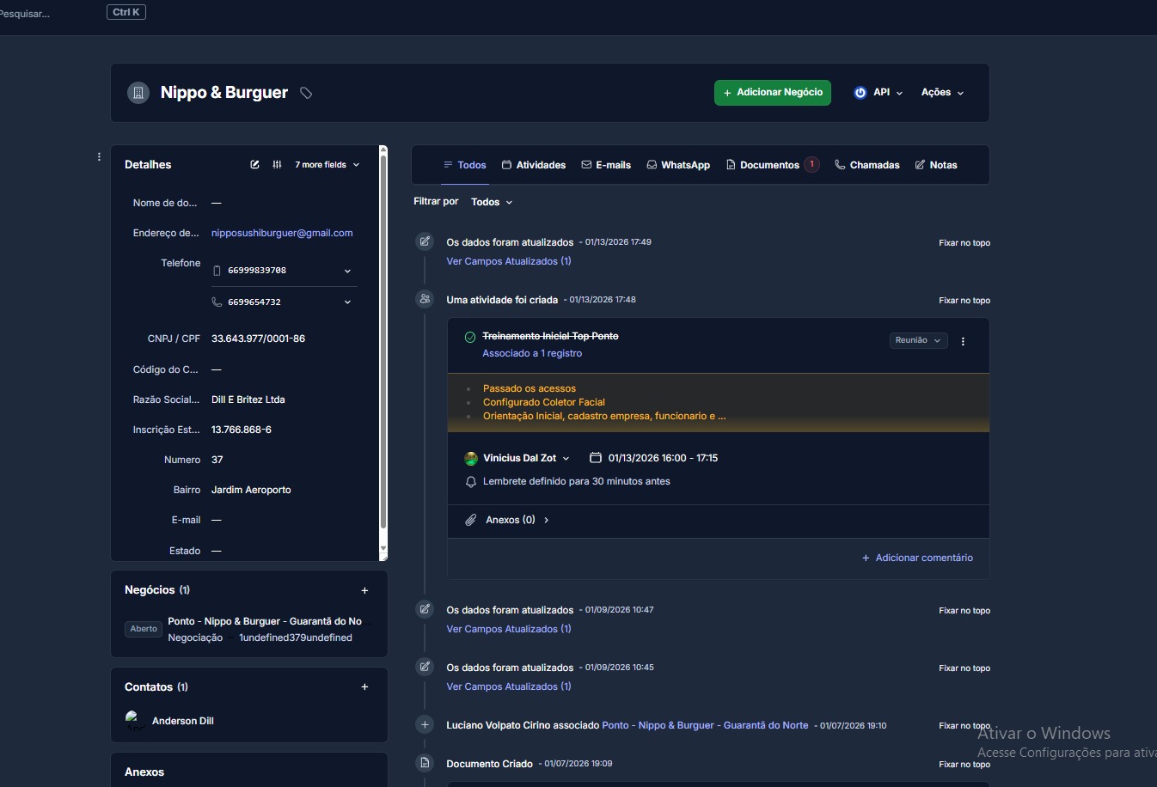Open the Reunião activity type dropdown

coord(918,340)
